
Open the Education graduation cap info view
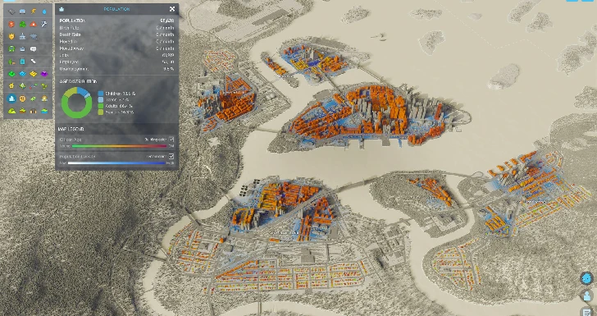[x=34, y=37]
